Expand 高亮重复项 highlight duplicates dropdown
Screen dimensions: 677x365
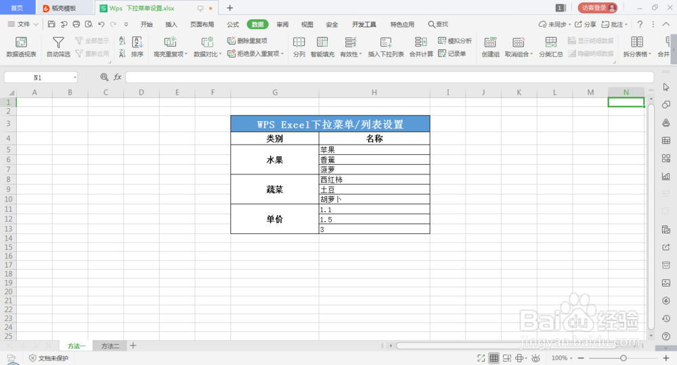click(186, 54)
